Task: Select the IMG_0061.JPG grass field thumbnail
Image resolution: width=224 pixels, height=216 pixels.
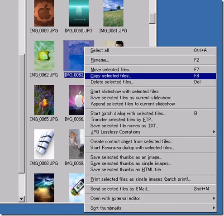Action: pyautogui.click(x=113, y=13)
